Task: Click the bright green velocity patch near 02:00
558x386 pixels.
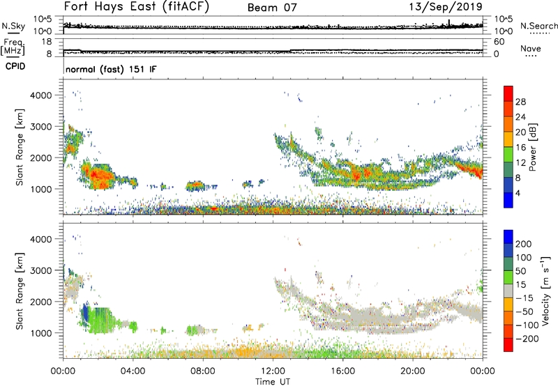Action: (100, 320)
